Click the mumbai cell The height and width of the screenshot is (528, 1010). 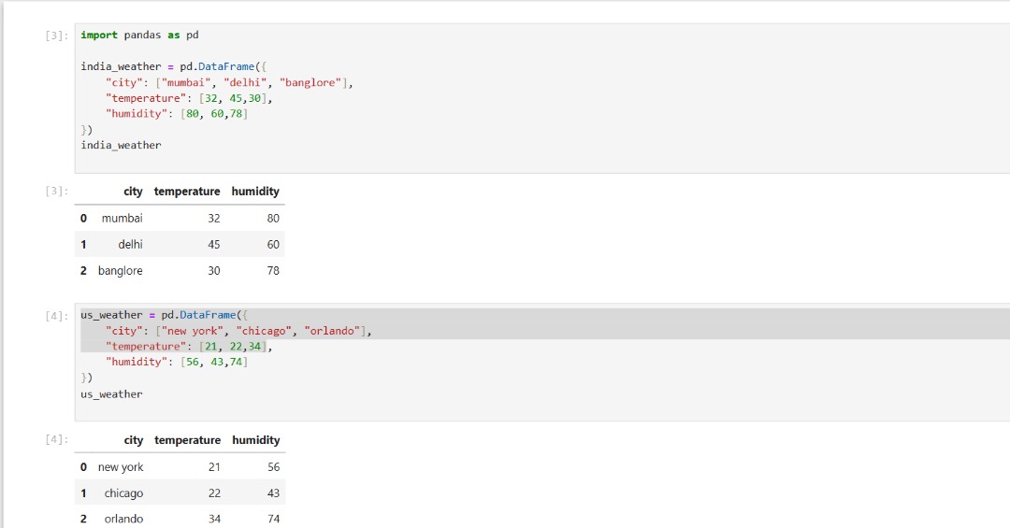(x=122, y=219)
